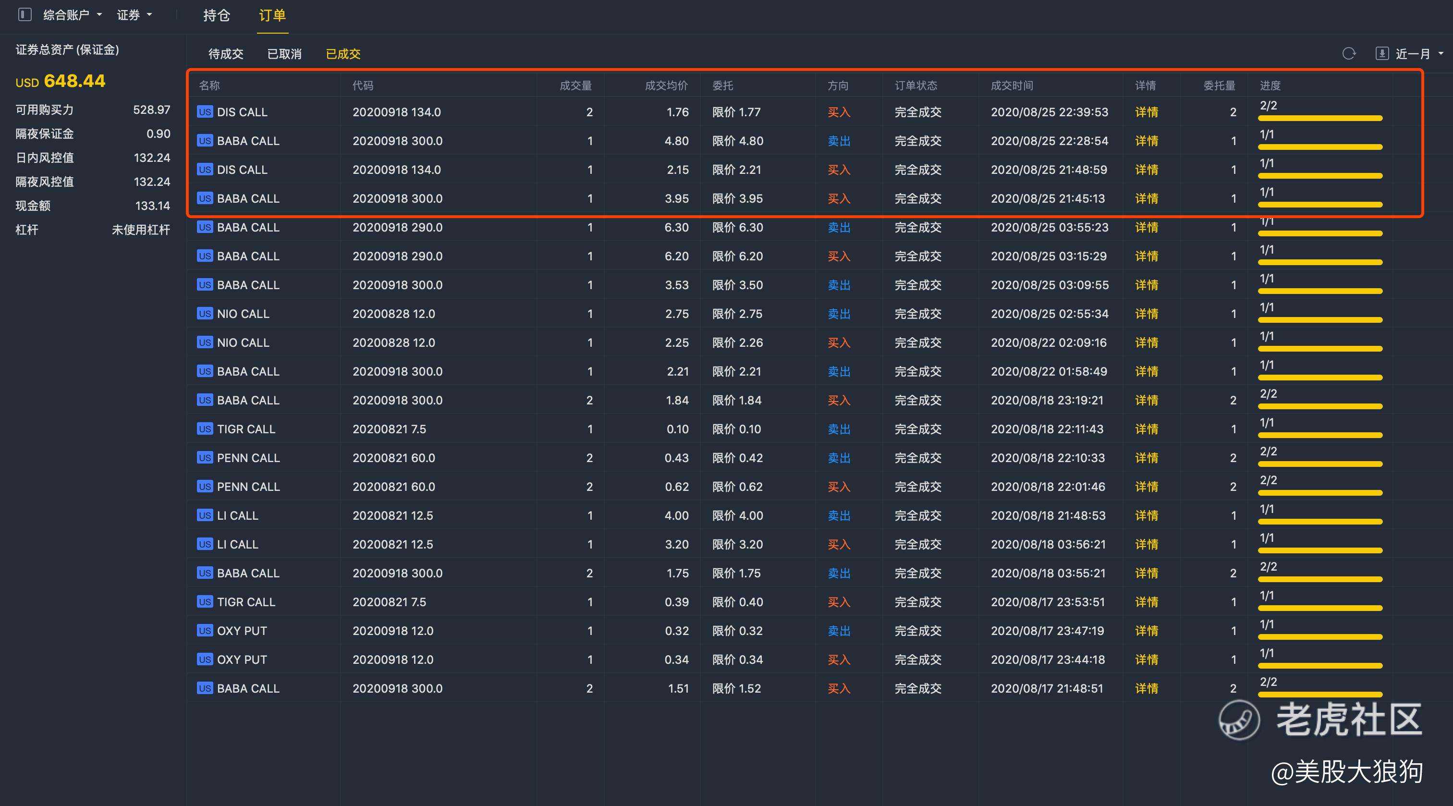1453x806 pixels.
Task: Click US badge on OXY PUT 23:47:19 row
Action: (205, 631)
